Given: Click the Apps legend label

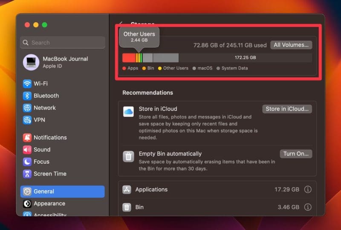Looking at the screenshot, I should [x=133, y=68].
